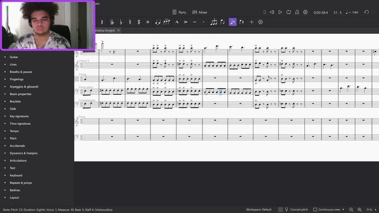This screenshot has width=379, height=213.
Task: Apply tenuto articulation
Action: tap(195, 22)
